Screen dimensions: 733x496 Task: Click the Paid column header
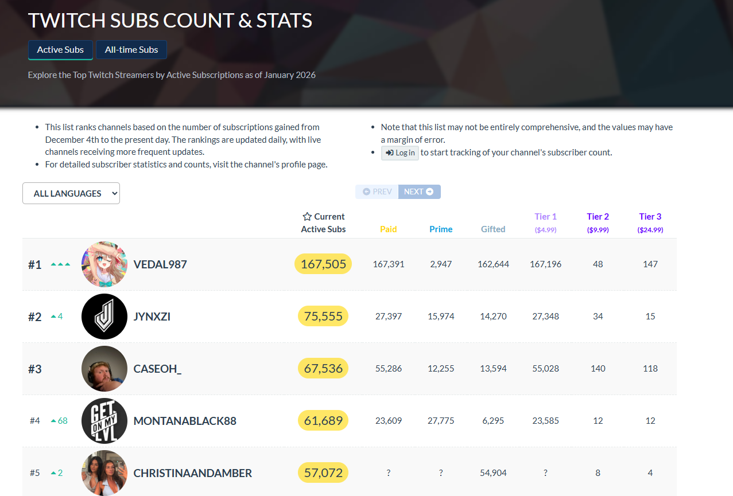pyautogui.click(x=389, y=229)
